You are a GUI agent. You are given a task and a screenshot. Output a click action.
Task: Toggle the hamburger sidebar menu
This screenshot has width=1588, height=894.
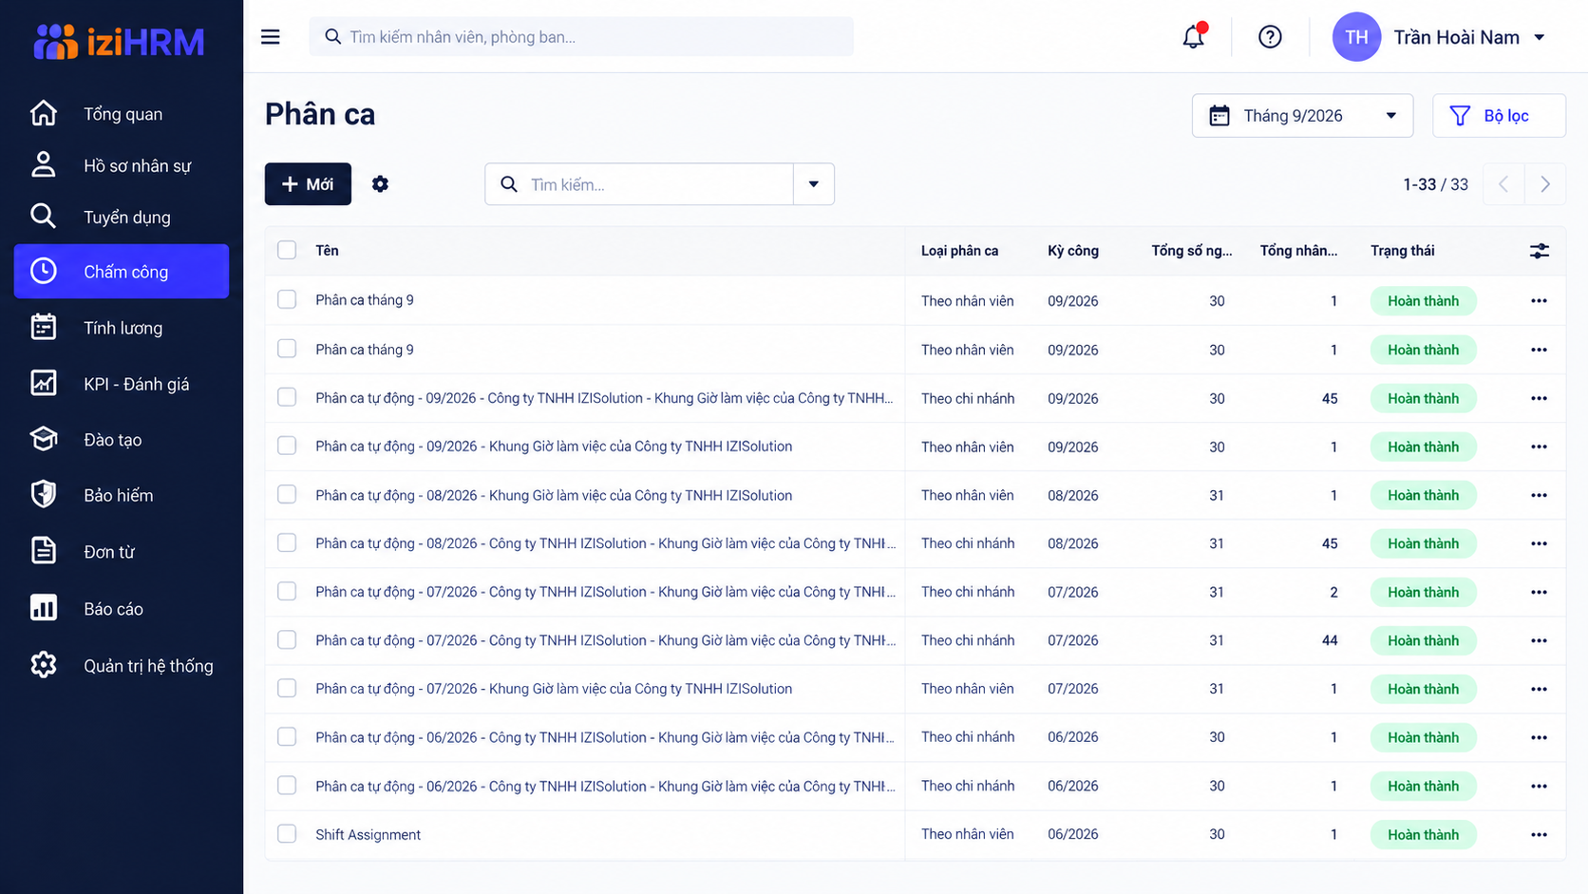pyautogui.click(x=271, y=37)
